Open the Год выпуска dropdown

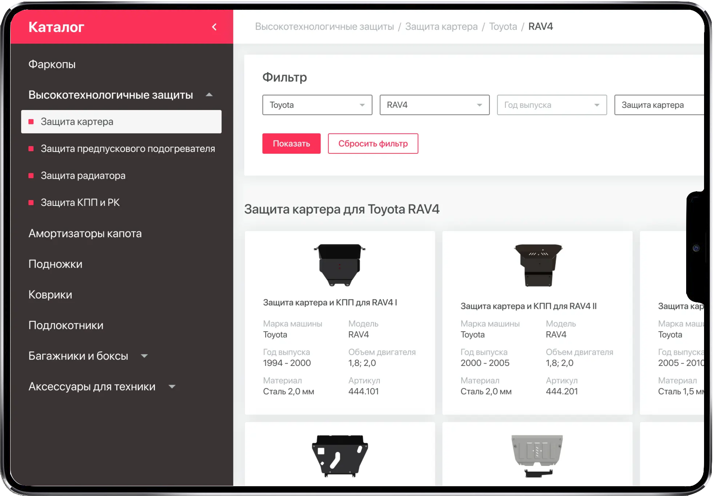(551, 105)
